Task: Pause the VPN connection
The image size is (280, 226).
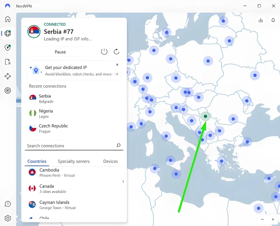Action: (x=60, y=52)
